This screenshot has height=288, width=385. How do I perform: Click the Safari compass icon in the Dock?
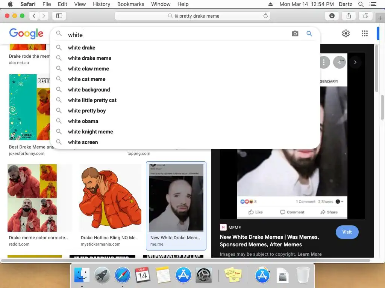[122, 274]
